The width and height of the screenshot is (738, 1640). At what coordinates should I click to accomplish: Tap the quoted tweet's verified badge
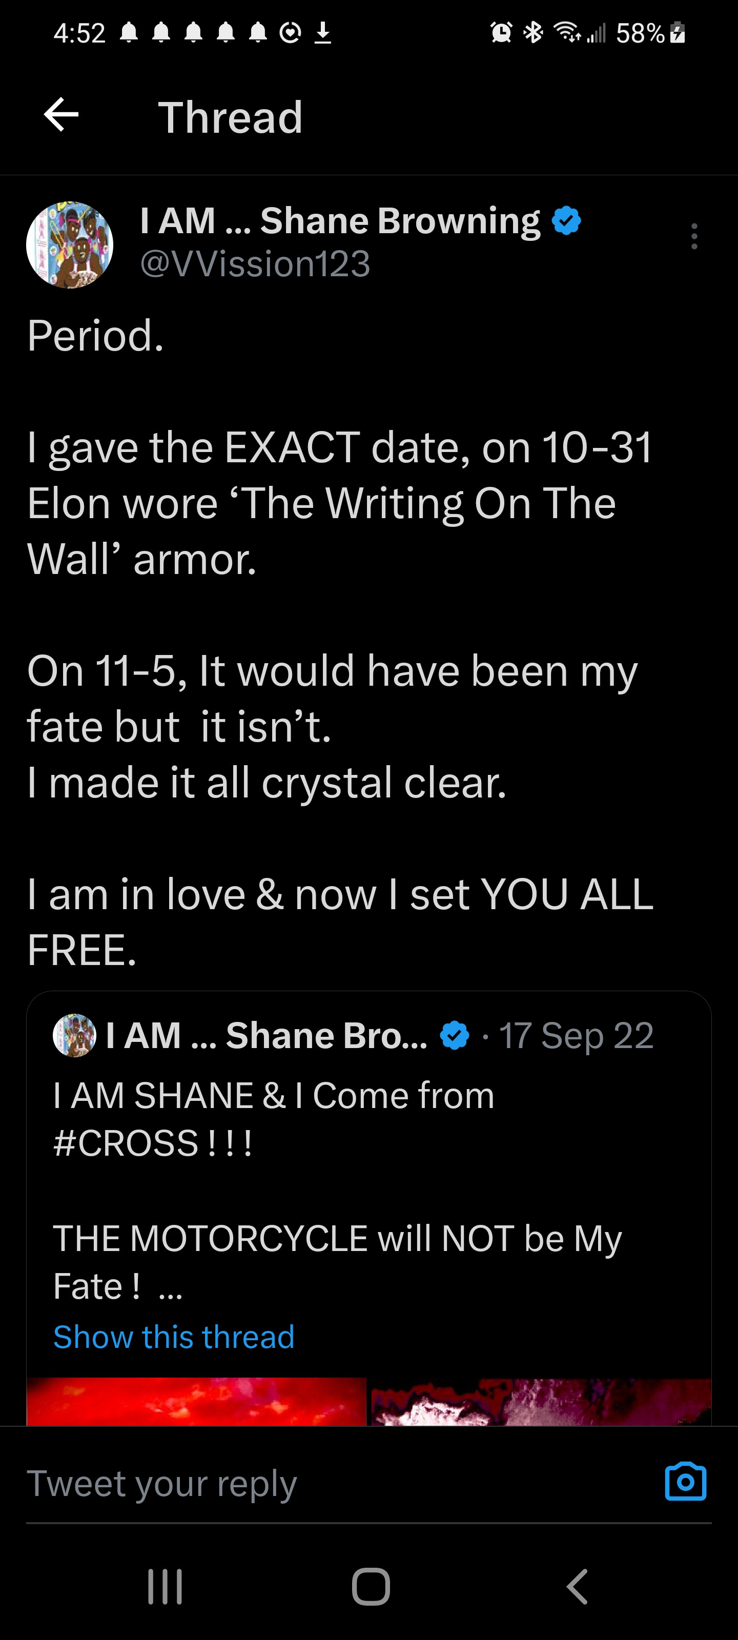455,1035
